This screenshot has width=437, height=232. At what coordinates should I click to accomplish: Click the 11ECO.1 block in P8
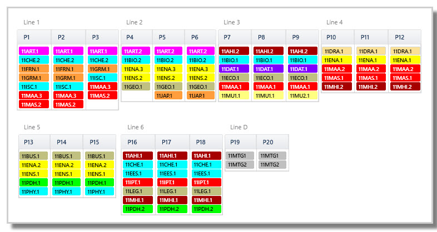tap(269, 78)
